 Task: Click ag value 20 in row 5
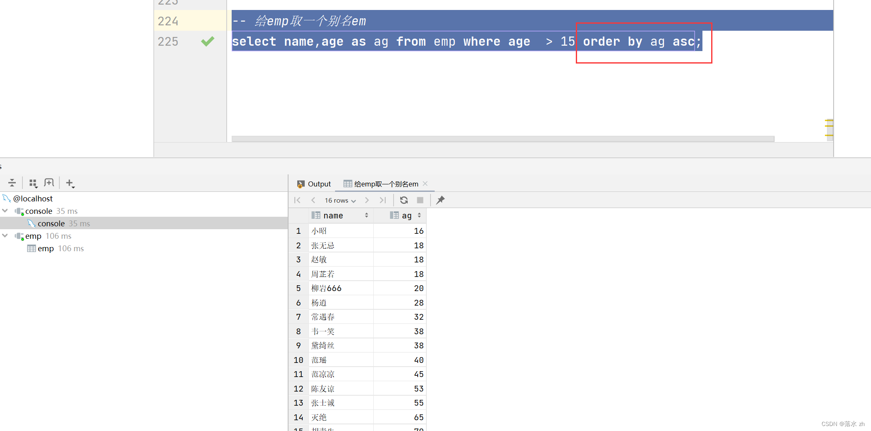(400, 288)
